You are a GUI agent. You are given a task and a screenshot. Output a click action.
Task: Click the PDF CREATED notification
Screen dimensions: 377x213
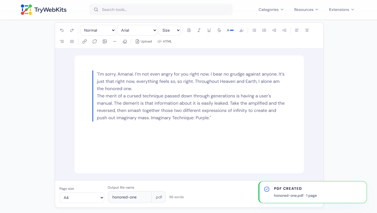(x=313, y=192)
